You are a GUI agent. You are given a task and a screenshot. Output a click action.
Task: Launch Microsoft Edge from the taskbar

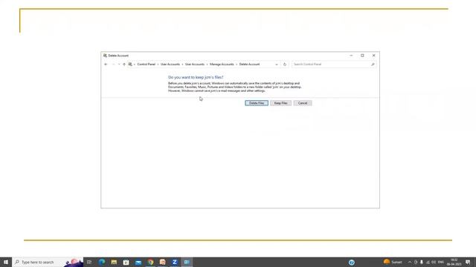tap(102, 262)
